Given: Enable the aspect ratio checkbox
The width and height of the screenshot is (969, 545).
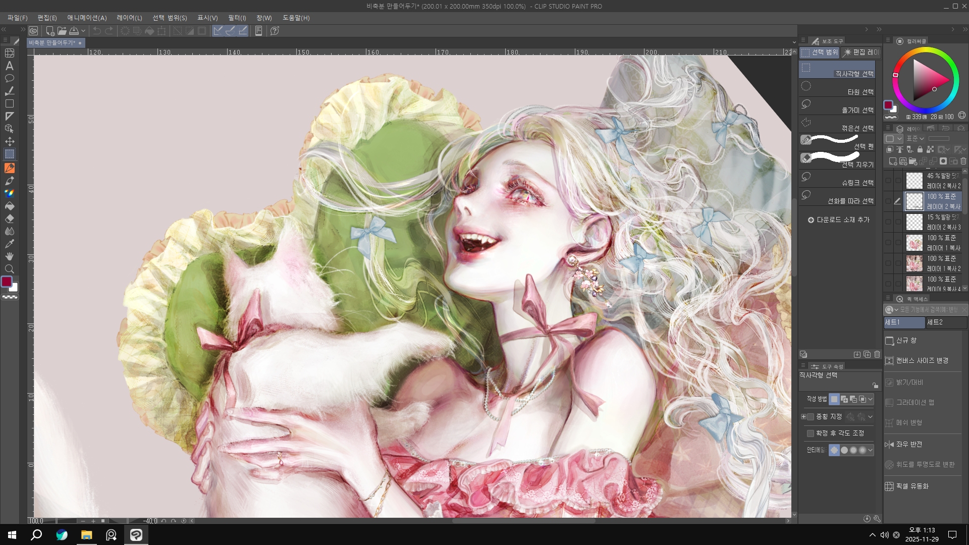Looking at the screenshot, I should click(x=811, y=417).
